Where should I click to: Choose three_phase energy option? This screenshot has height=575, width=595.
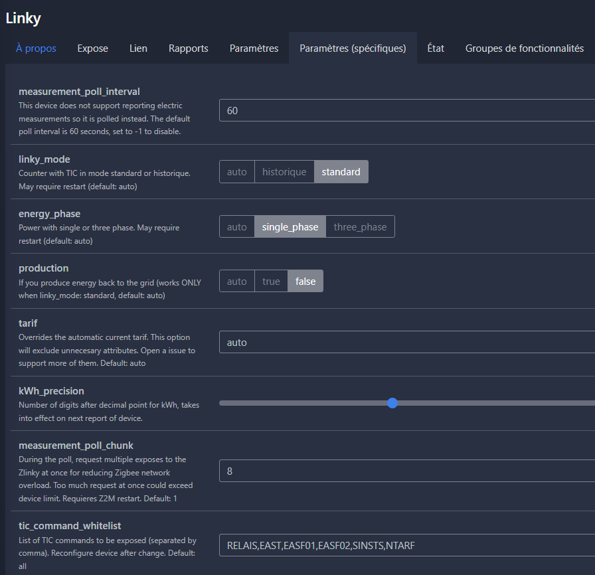360,227
